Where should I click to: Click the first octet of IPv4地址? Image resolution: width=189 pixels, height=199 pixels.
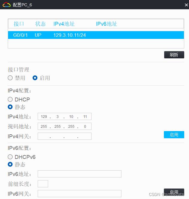pyautogui.click(x=44, y=117)
